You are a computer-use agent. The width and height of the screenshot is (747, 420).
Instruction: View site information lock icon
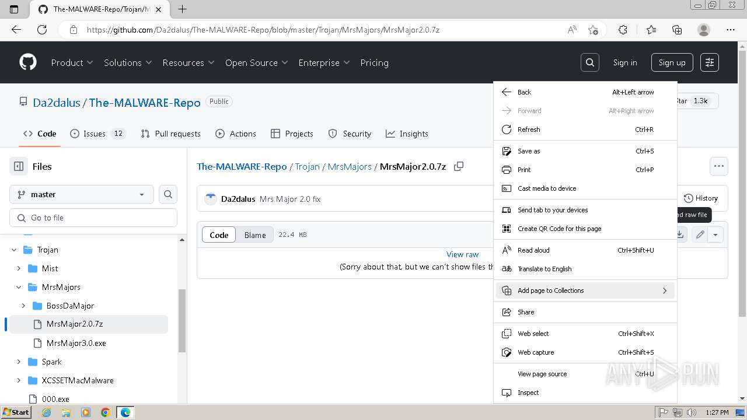[73, 30]
